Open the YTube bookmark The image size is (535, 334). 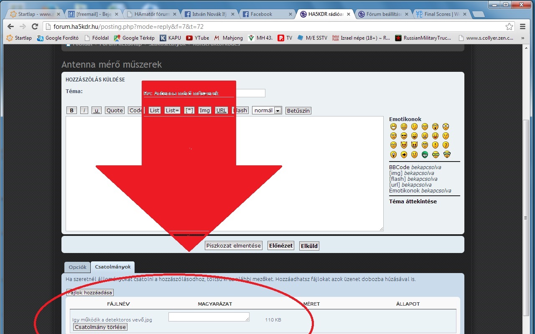point(198,38)
